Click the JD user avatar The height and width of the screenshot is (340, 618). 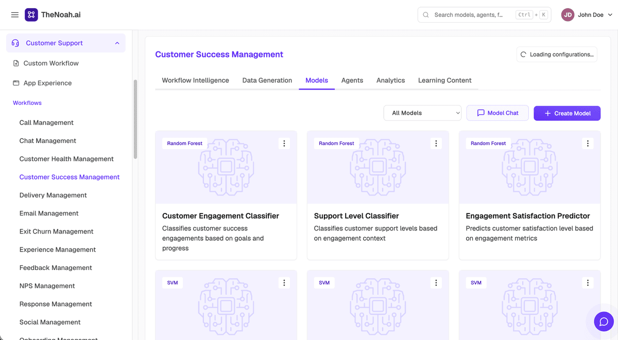pyautogui.click(x=568, y=15)
